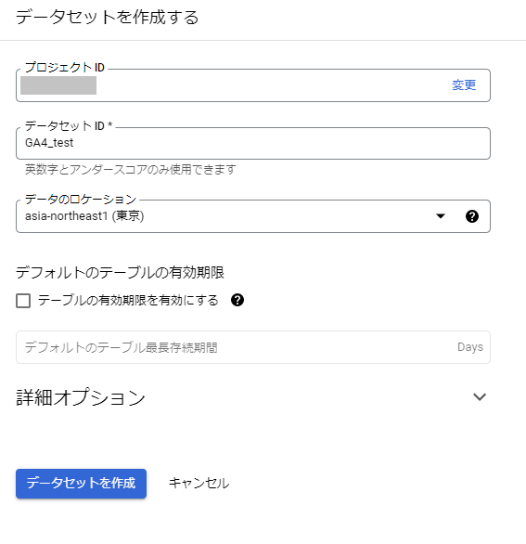Click the プロジェクト ID field box

(253, 85)
